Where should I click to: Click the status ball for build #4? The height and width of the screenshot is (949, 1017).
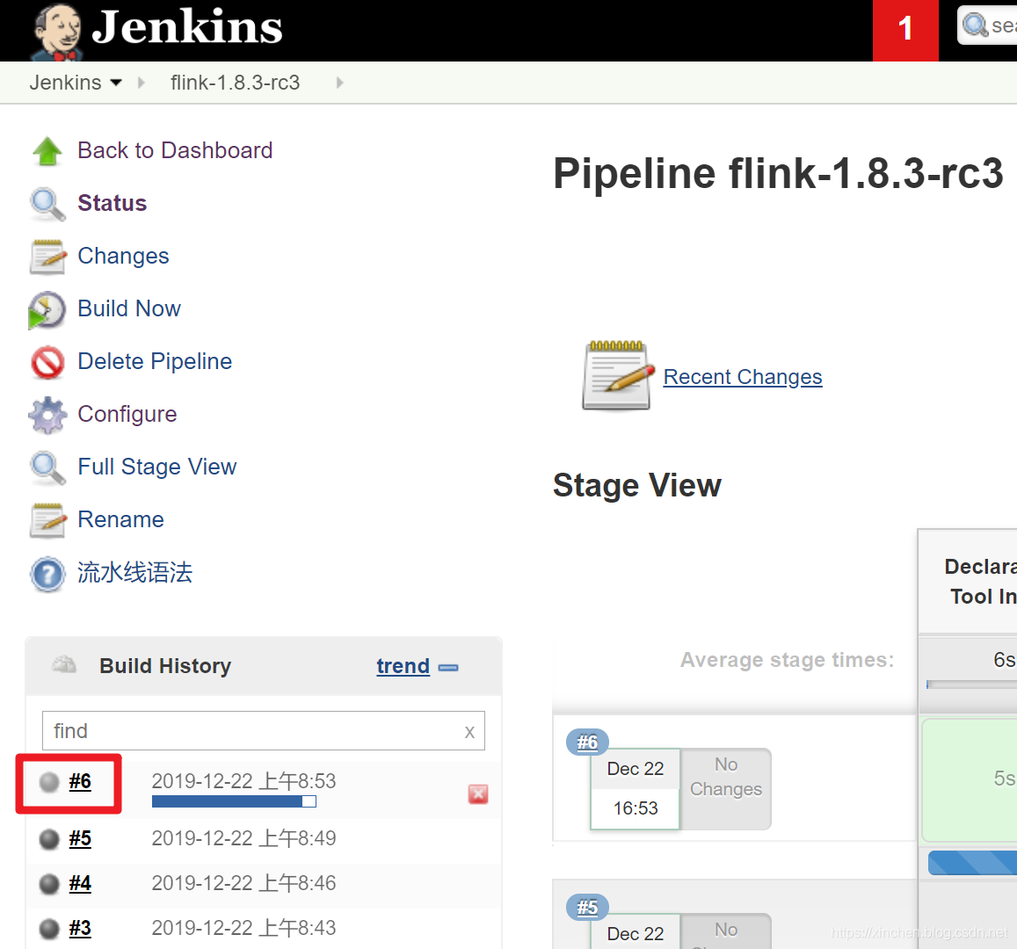point(49,883)
